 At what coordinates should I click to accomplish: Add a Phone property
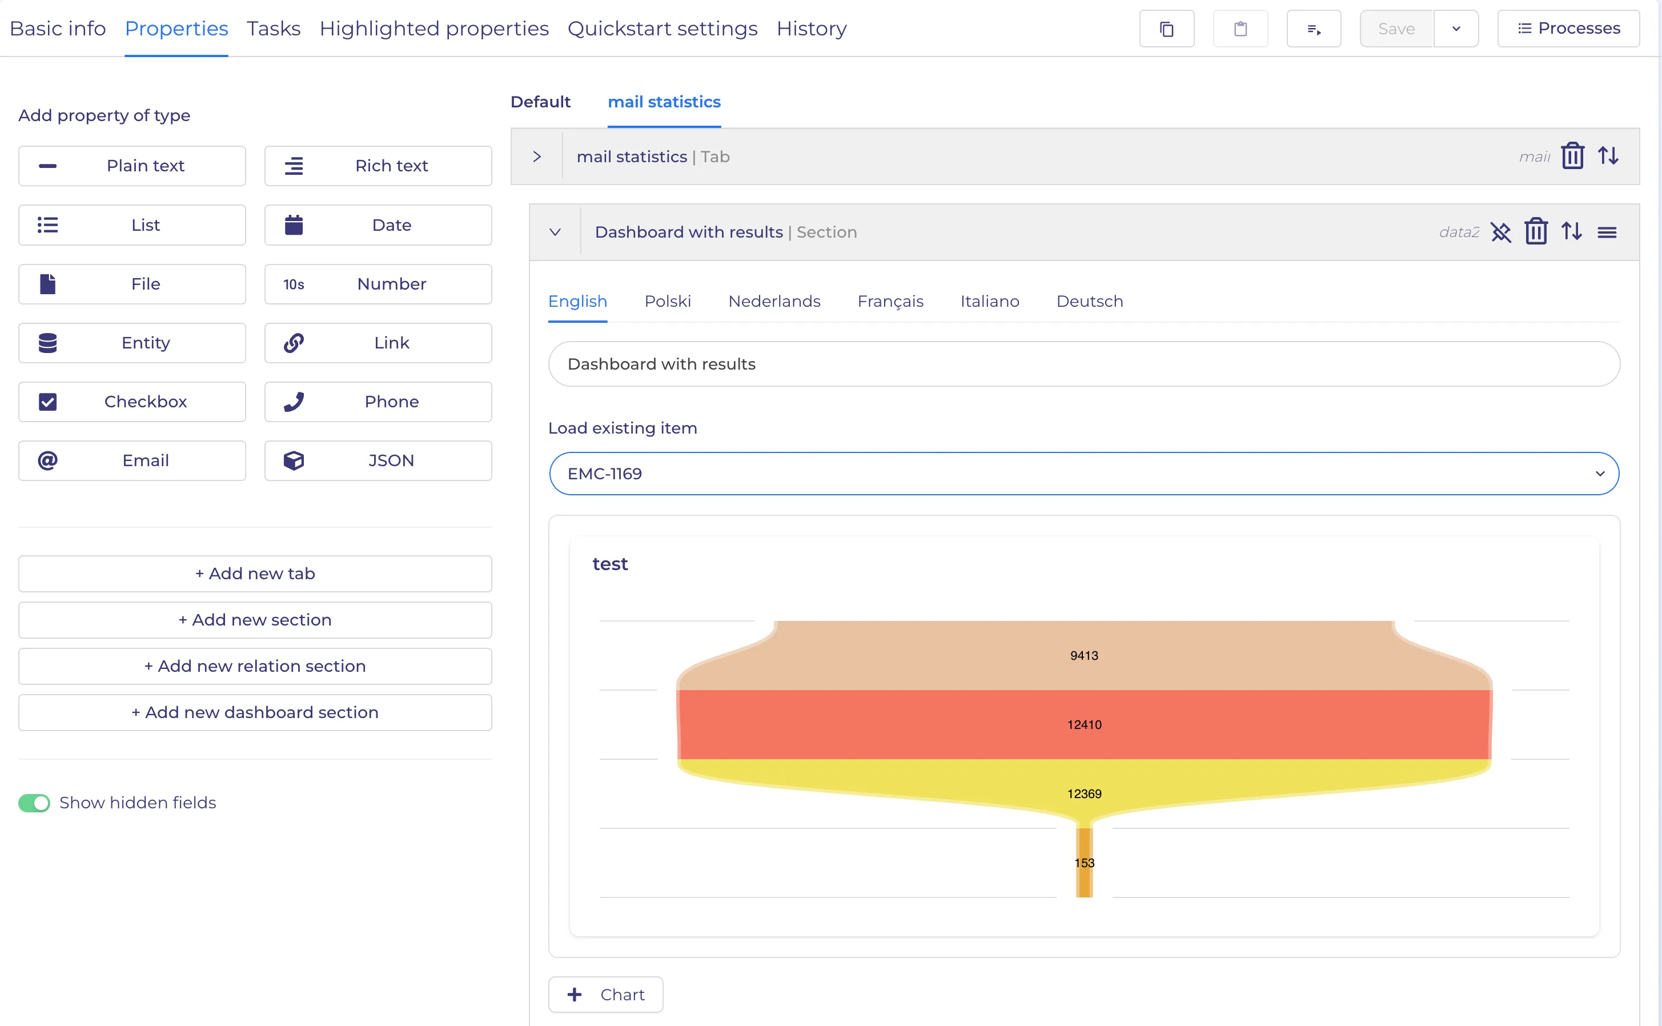(x=378, y=402)
